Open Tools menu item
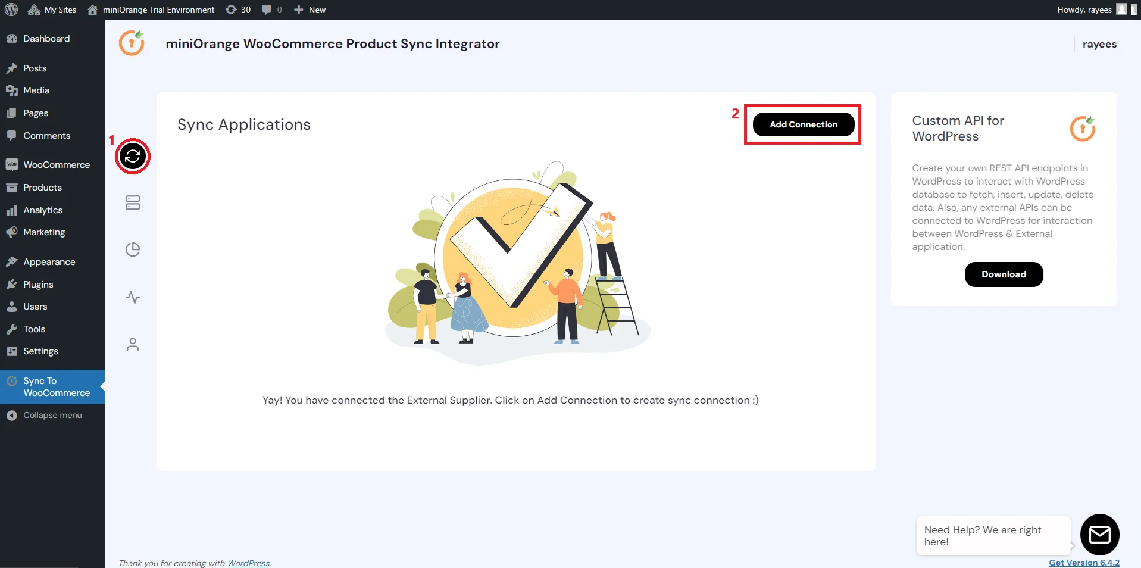 52,329
